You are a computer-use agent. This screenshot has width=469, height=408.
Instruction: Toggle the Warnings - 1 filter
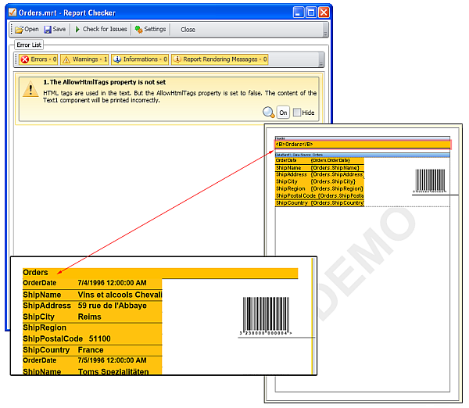(84, 59)
